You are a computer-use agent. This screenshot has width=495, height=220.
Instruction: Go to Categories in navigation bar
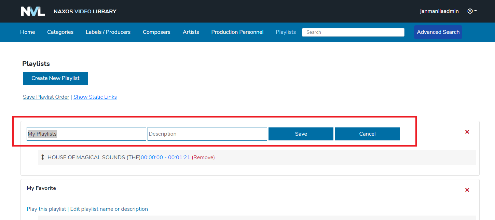(x=60, y=32)
